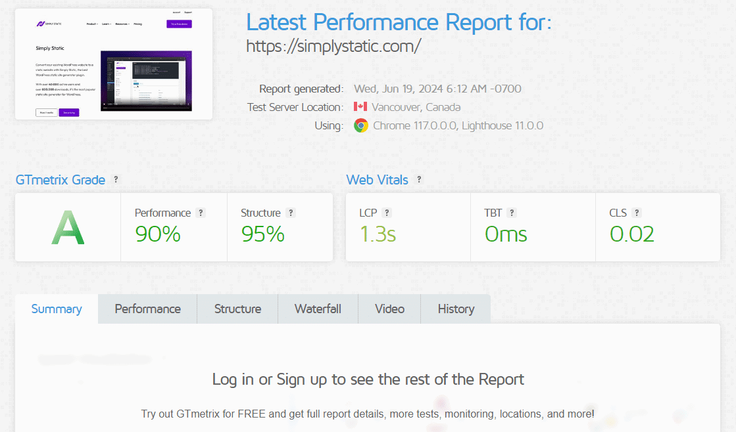
Task: Open the Structure tab
Action: pyautogui.click(x=237, y=309)
